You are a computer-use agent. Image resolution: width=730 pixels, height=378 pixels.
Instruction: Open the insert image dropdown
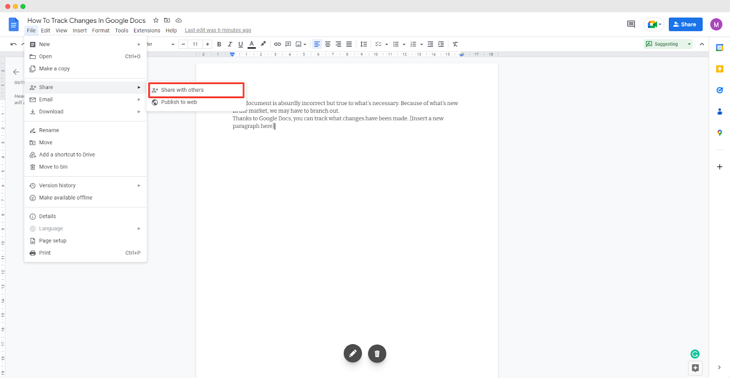coord(301,44)
